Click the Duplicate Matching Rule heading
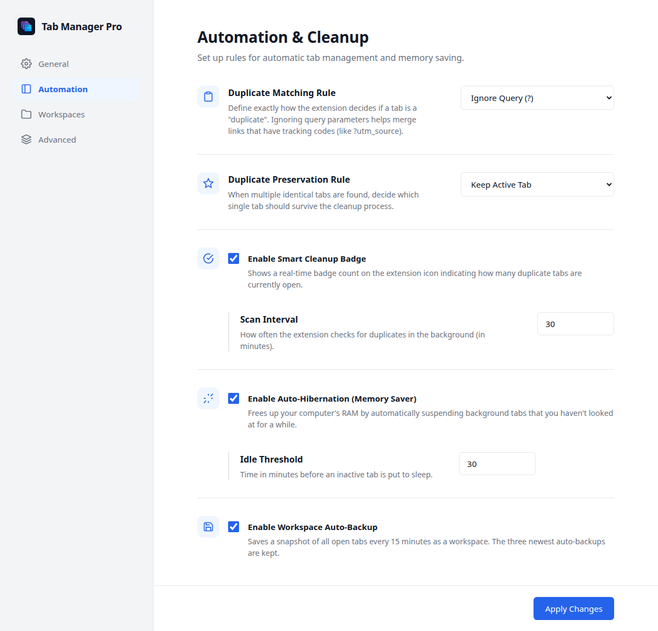The width and height of the screenshot is (658, 631). pyautogui.click(x=282, y=93)
